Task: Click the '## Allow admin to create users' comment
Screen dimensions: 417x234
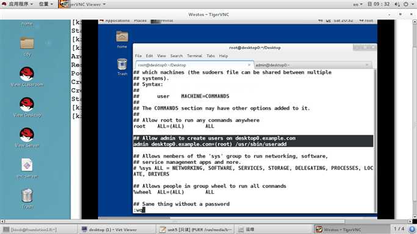Action: 214,138
